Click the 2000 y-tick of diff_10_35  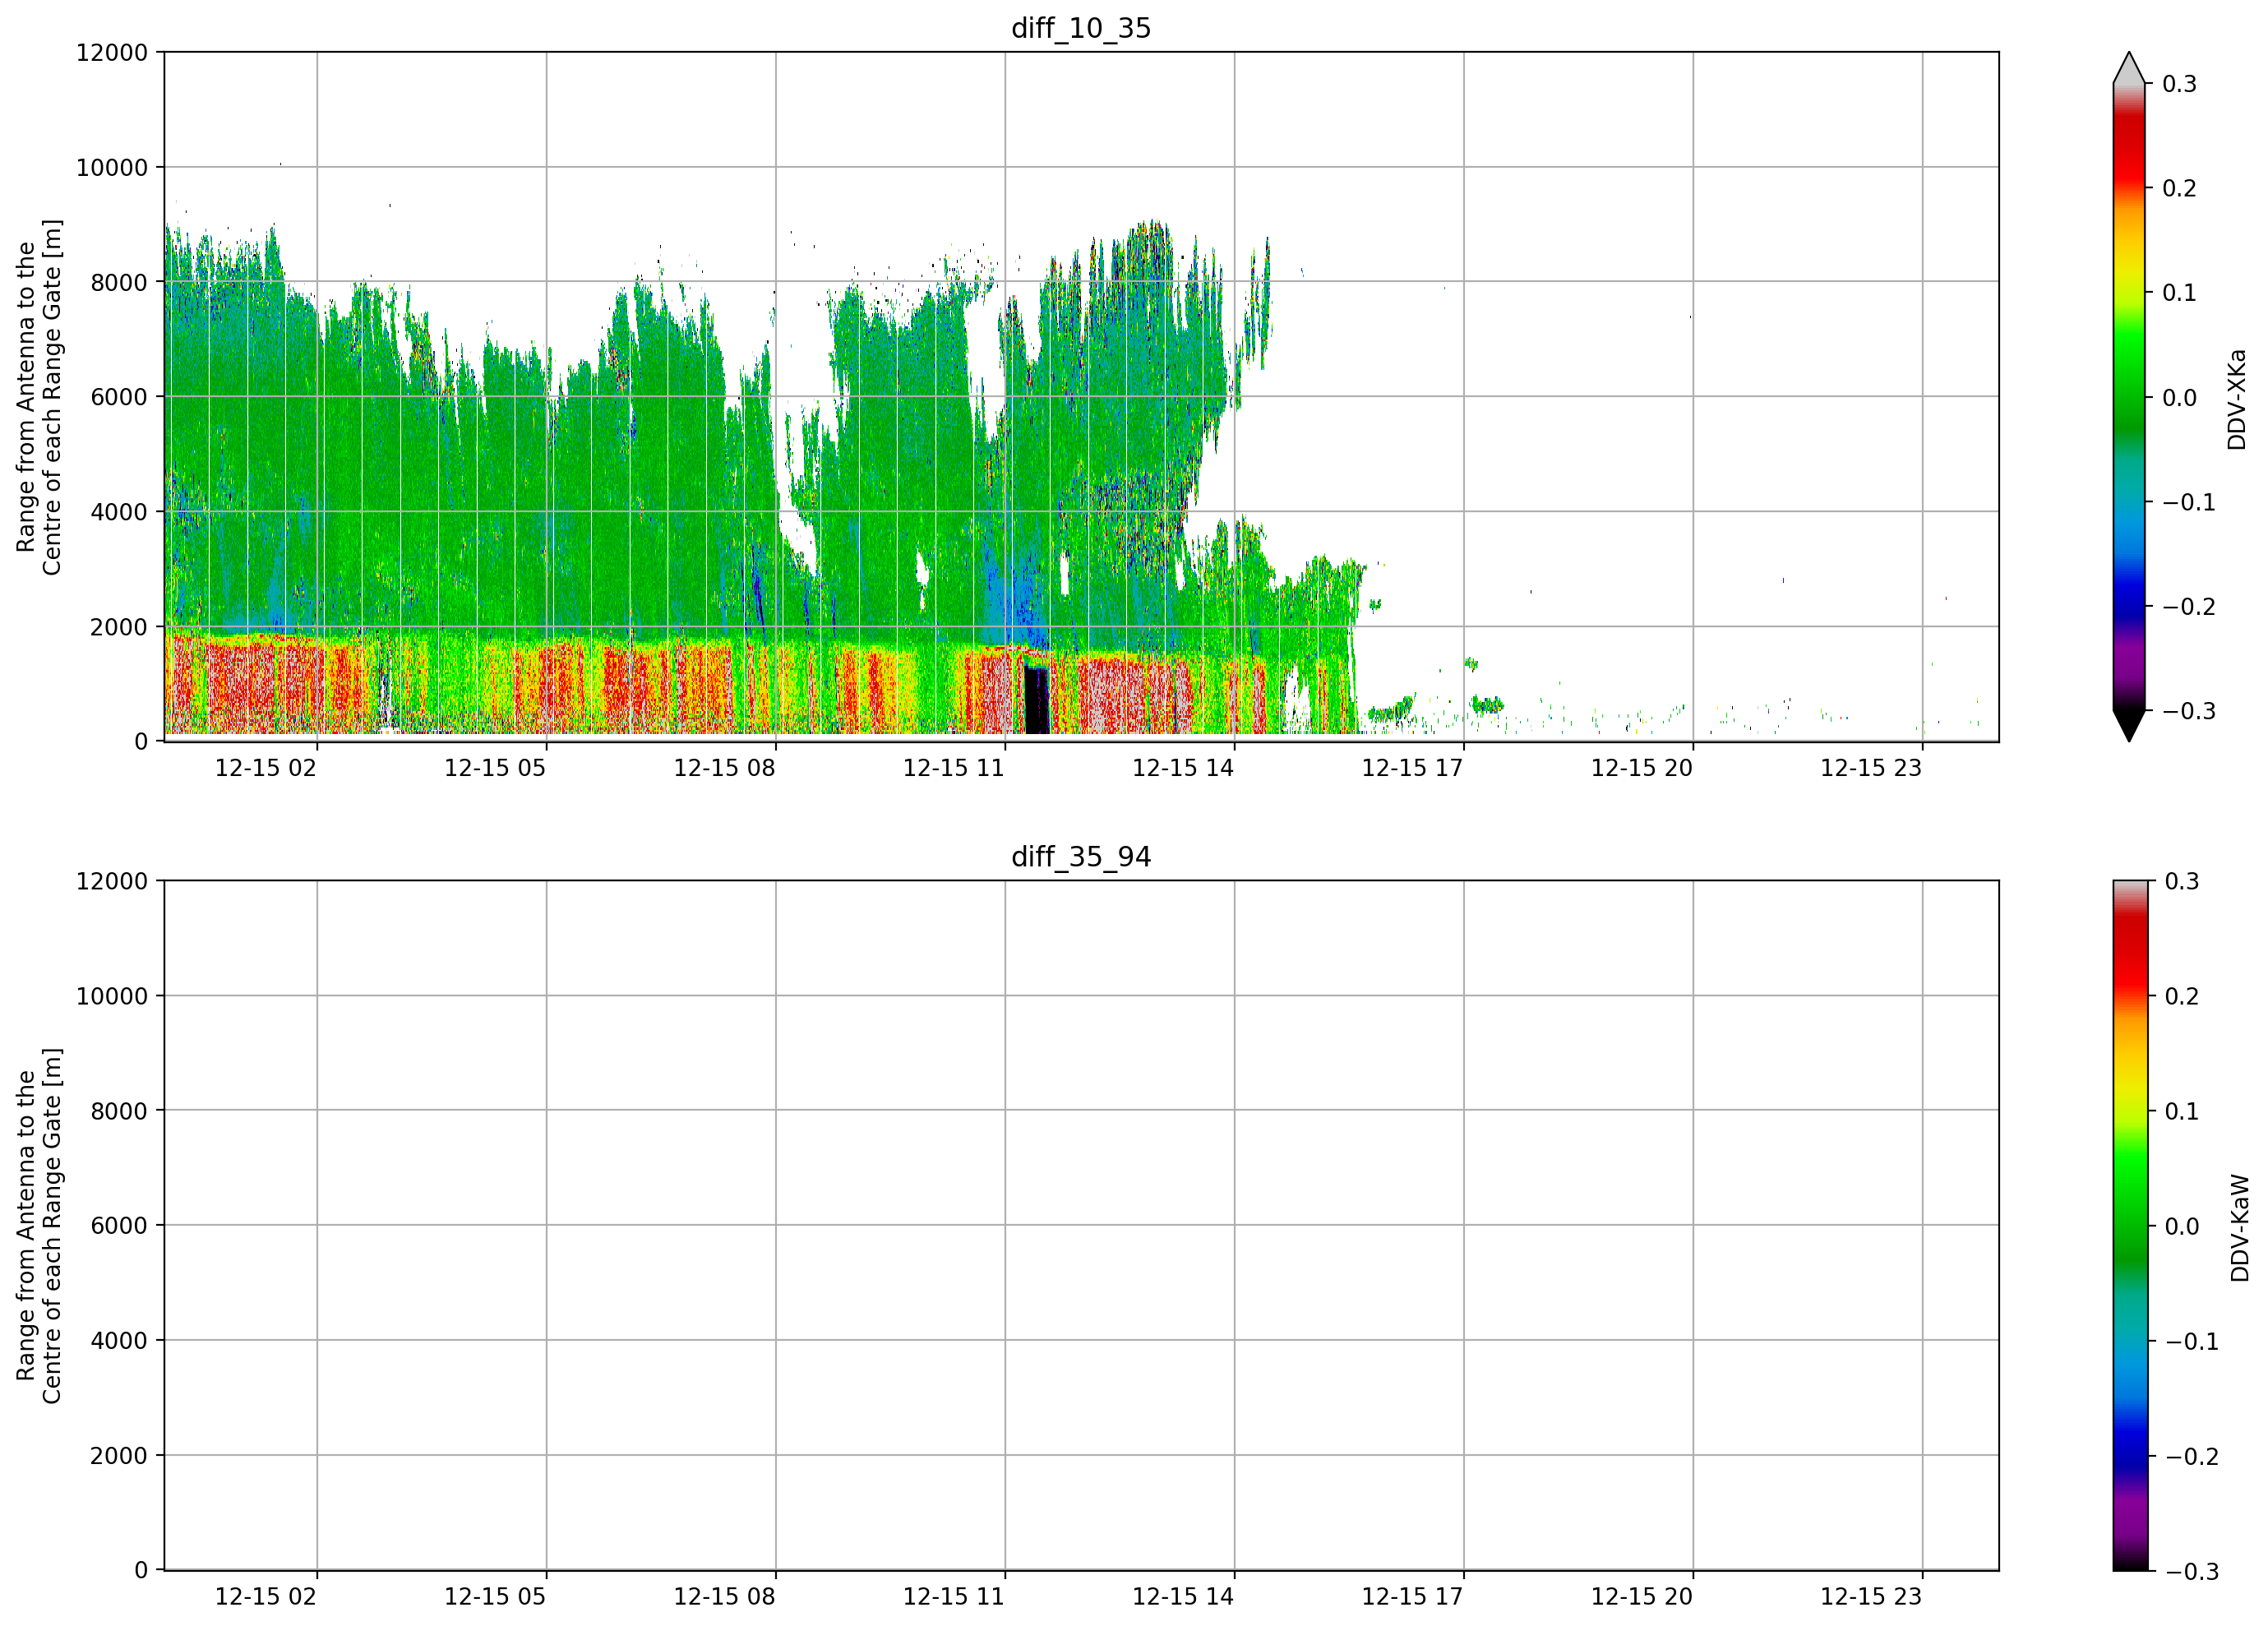point(119,627)
